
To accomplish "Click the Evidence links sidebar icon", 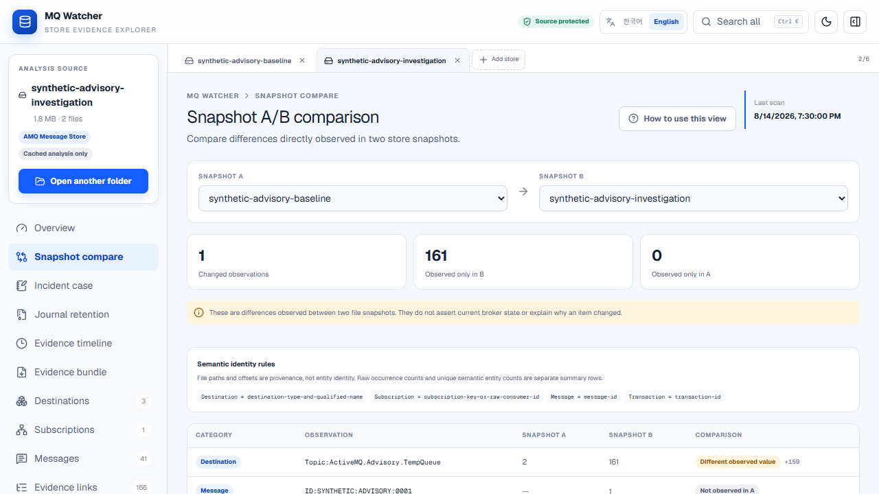I will pos(22,487).
